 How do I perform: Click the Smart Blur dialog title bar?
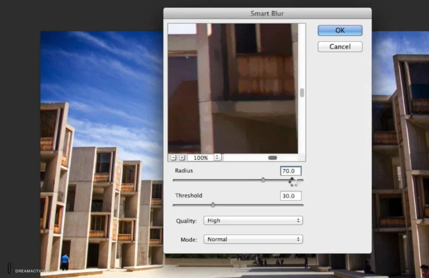tap(268, 14)
